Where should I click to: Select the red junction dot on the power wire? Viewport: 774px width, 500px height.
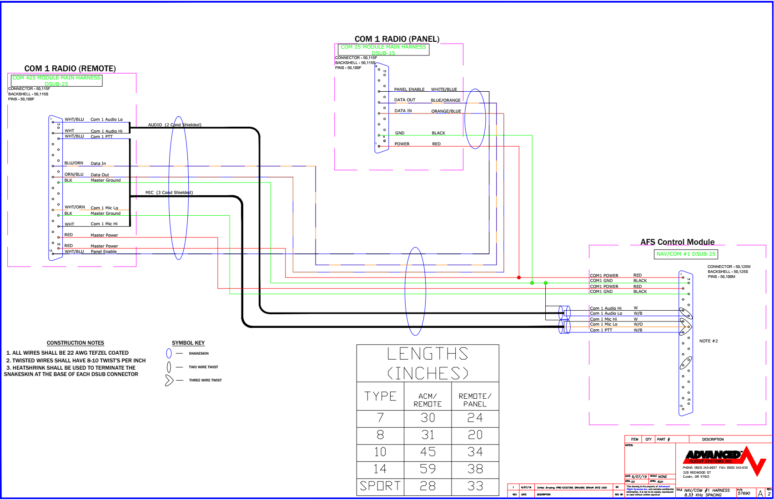[x=519, y=277]
